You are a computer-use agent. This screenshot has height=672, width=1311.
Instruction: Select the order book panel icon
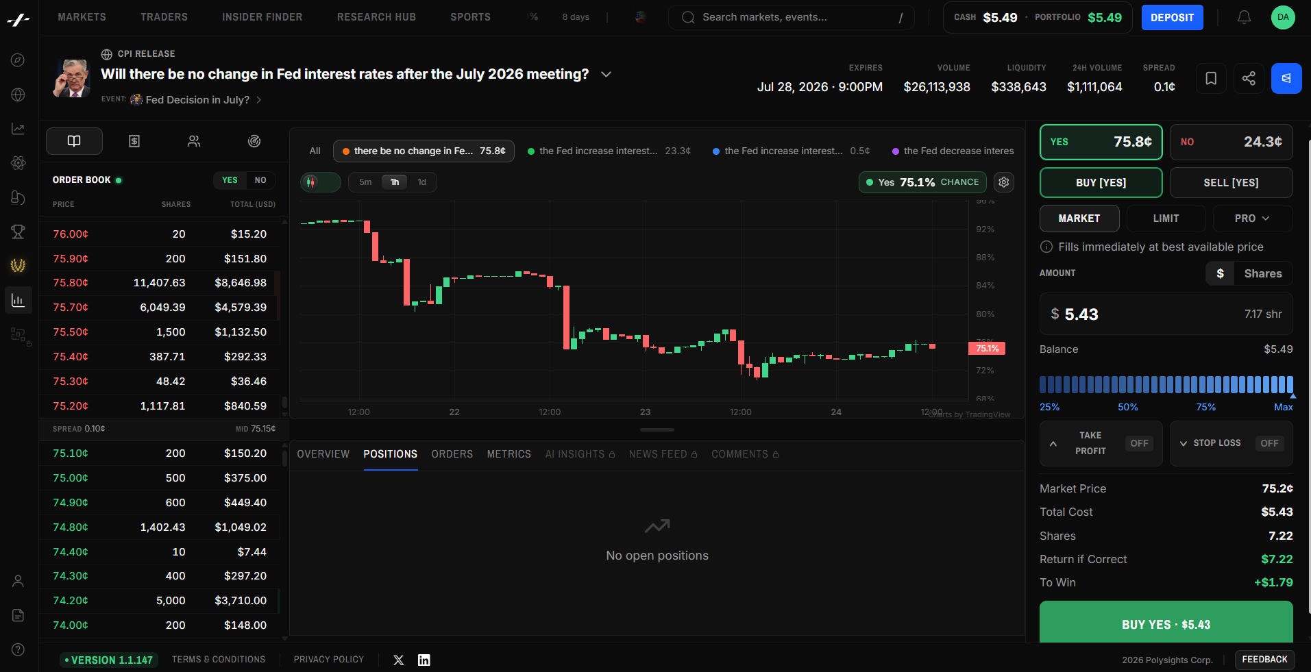(x=74, y=141)
